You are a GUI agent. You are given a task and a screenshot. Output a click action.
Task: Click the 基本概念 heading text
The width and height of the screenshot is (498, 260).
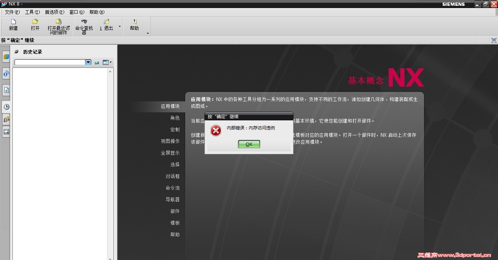click(366, 81)
